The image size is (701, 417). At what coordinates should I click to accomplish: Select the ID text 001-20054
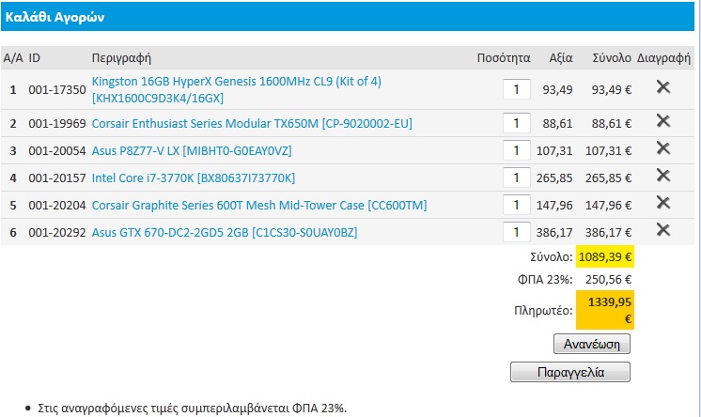(x=56, y=150)
